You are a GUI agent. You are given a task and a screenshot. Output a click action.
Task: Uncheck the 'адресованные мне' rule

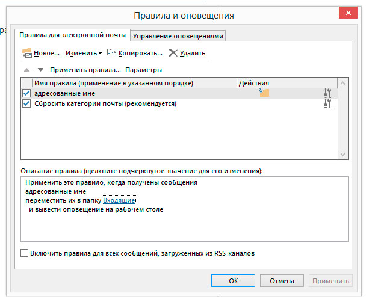[26, 93]
